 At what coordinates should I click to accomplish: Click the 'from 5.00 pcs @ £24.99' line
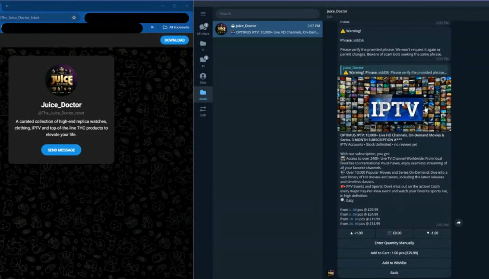(359, 215)
